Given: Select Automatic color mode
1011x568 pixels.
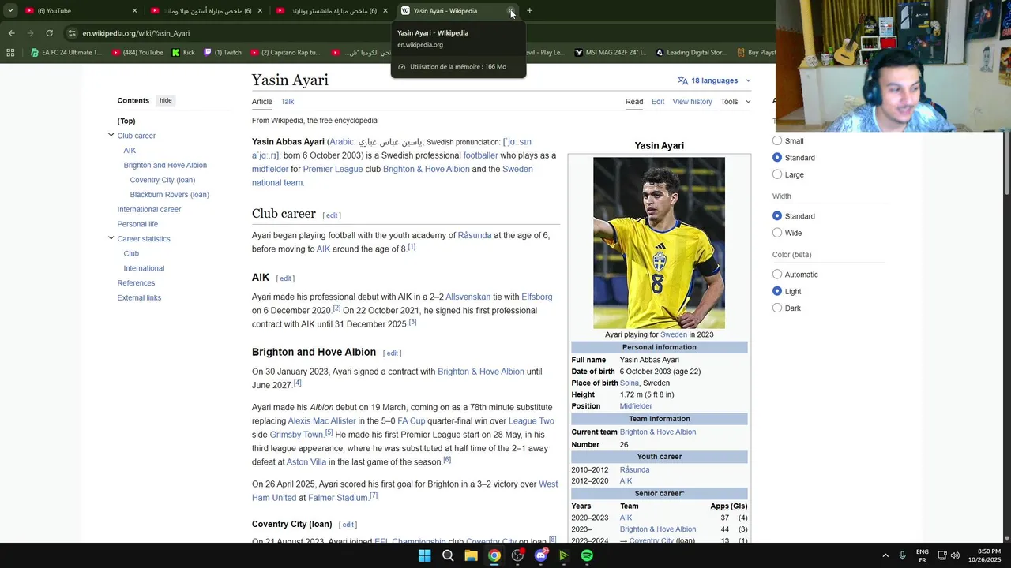Looking at the screenshot, I should click(x=777, y=275).
